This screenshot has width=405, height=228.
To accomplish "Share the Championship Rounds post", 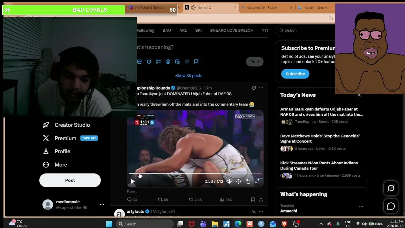I will 261,199.
